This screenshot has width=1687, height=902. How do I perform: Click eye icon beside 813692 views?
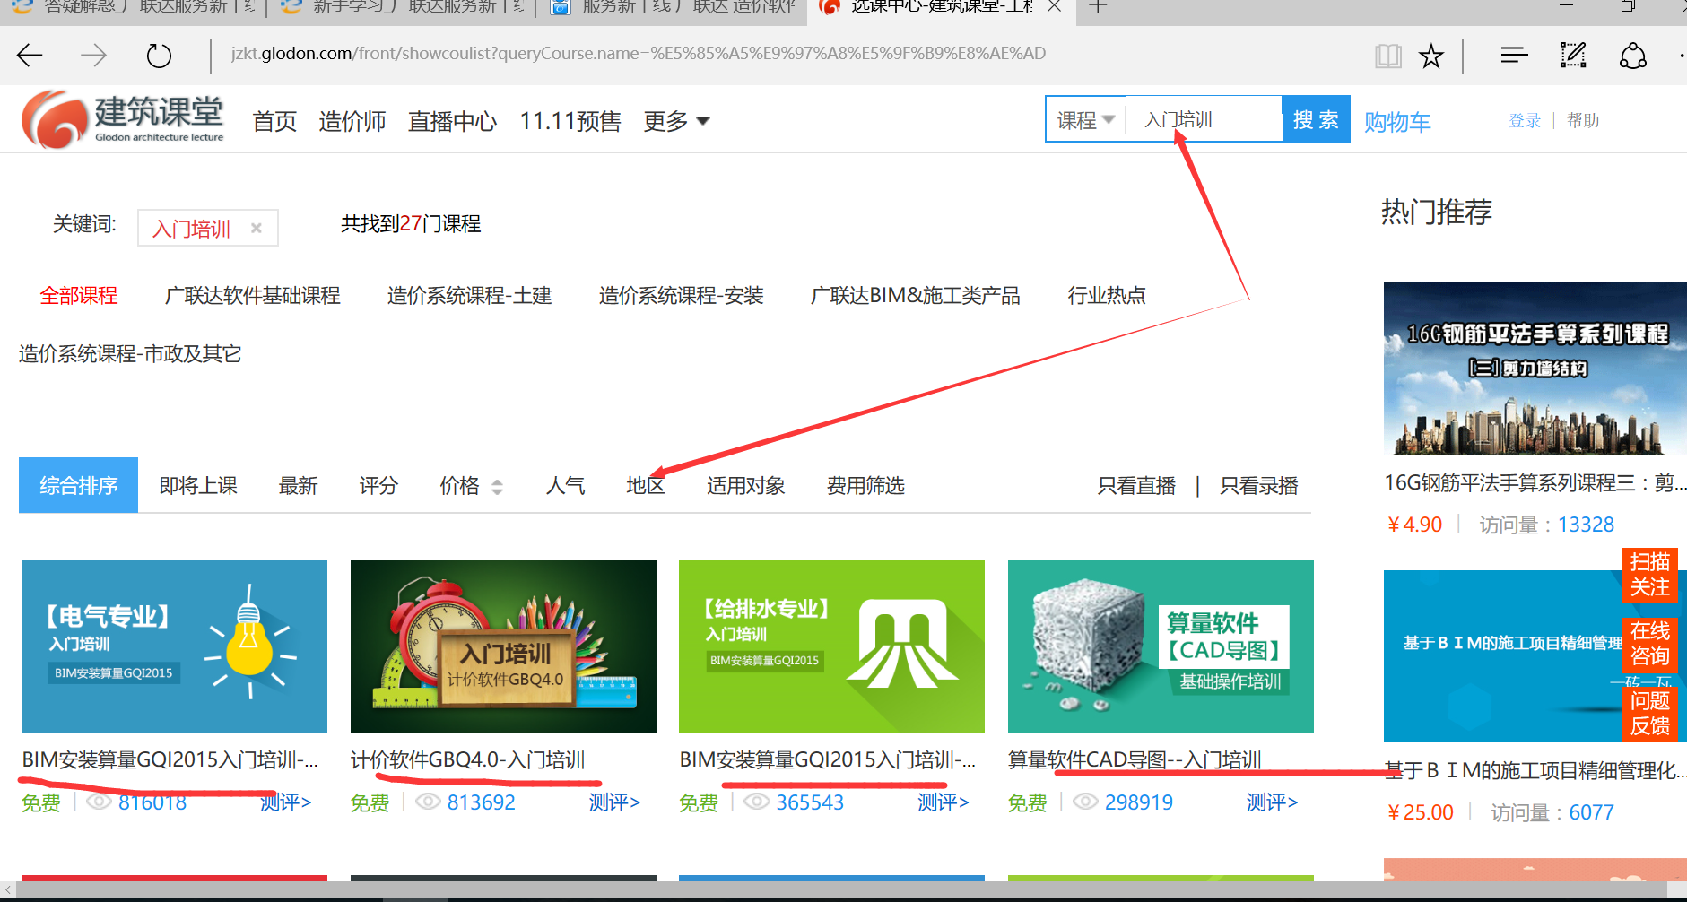428,802
